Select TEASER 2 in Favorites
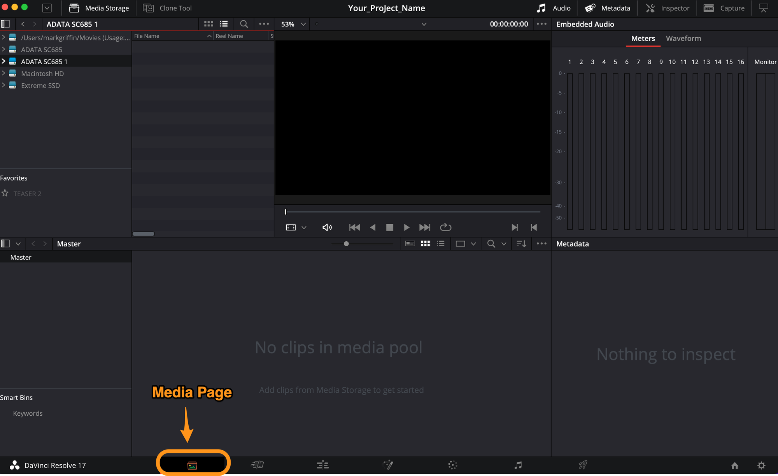This screenshot has width=778, height=476. (27, 193)
